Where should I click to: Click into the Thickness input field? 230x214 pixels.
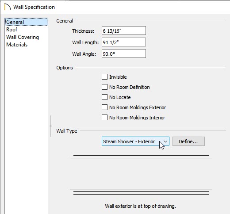124,31
